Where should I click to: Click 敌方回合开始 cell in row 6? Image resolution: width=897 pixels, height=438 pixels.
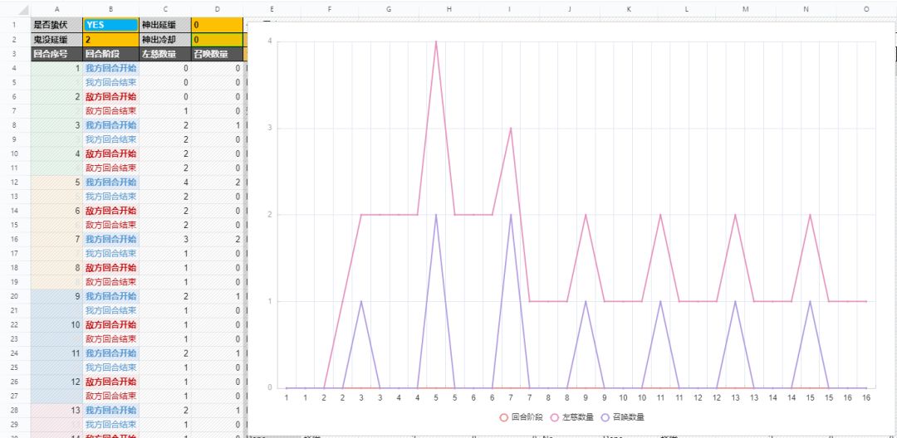tap(110, 96)
